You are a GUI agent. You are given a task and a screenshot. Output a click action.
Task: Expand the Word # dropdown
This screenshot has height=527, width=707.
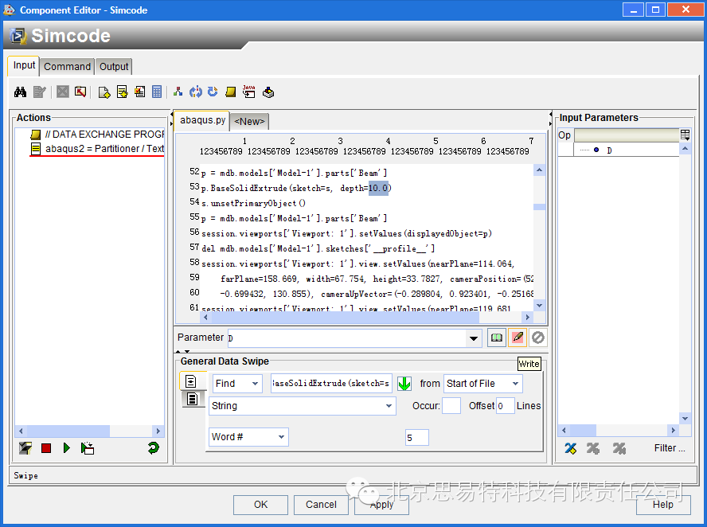248,437
